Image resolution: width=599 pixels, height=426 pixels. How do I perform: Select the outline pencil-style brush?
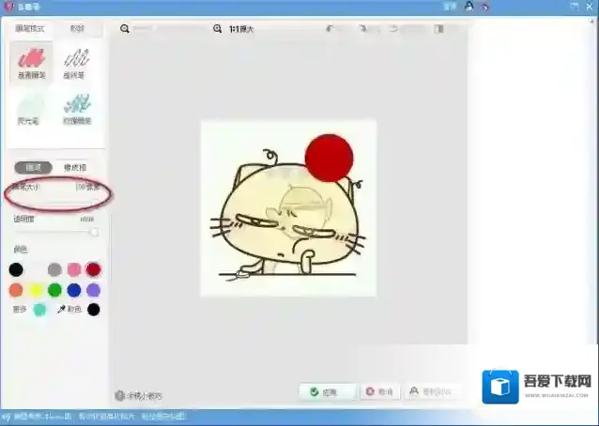point(76,62)
